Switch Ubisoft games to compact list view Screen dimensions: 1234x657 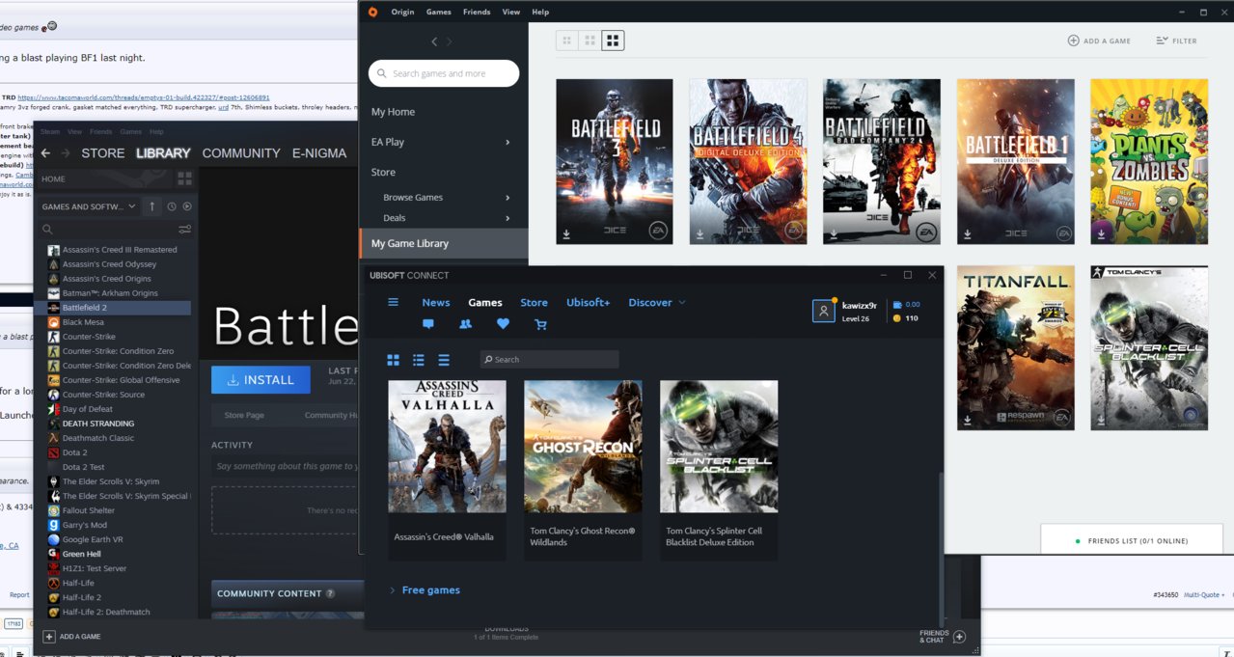[444, 360]
